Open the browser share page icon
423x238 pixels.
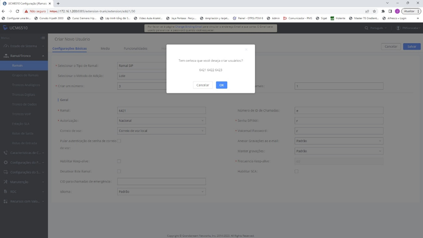367,11
